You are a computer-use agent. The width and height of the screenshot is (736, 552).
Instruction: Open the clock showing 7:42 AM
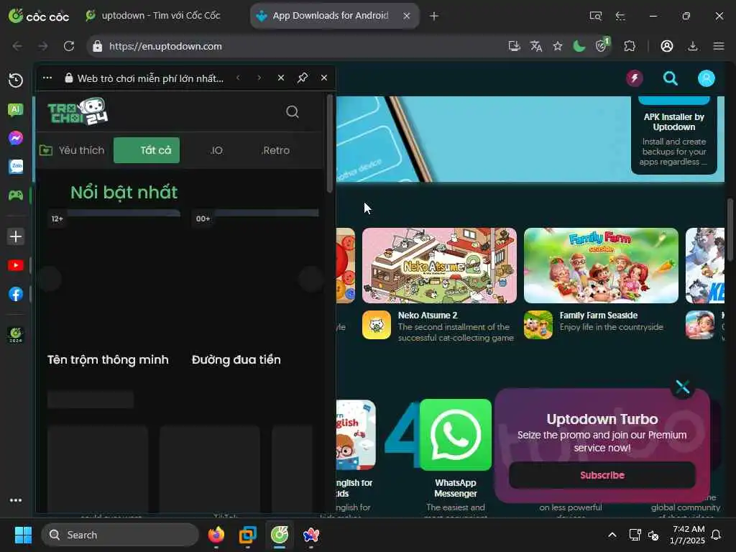coord(688,535)
